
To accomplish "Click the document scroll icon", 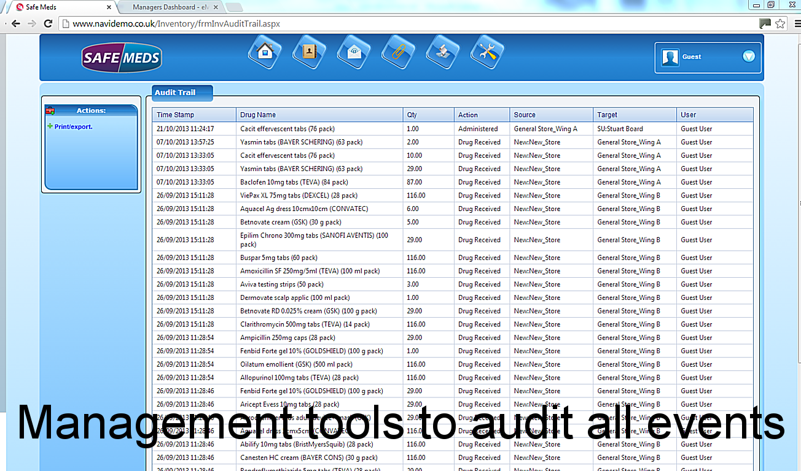I will pos(442,53).
